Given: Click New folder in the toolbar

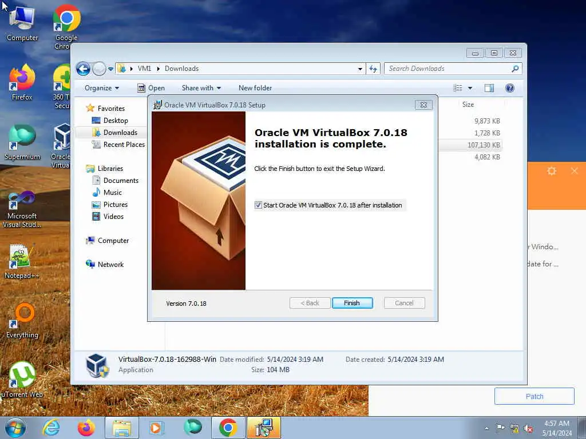Looking at the screenshot, I should click(255, 88).
